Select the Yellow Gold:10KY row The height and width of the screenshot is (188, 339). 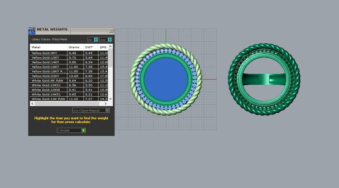(69, 57)
